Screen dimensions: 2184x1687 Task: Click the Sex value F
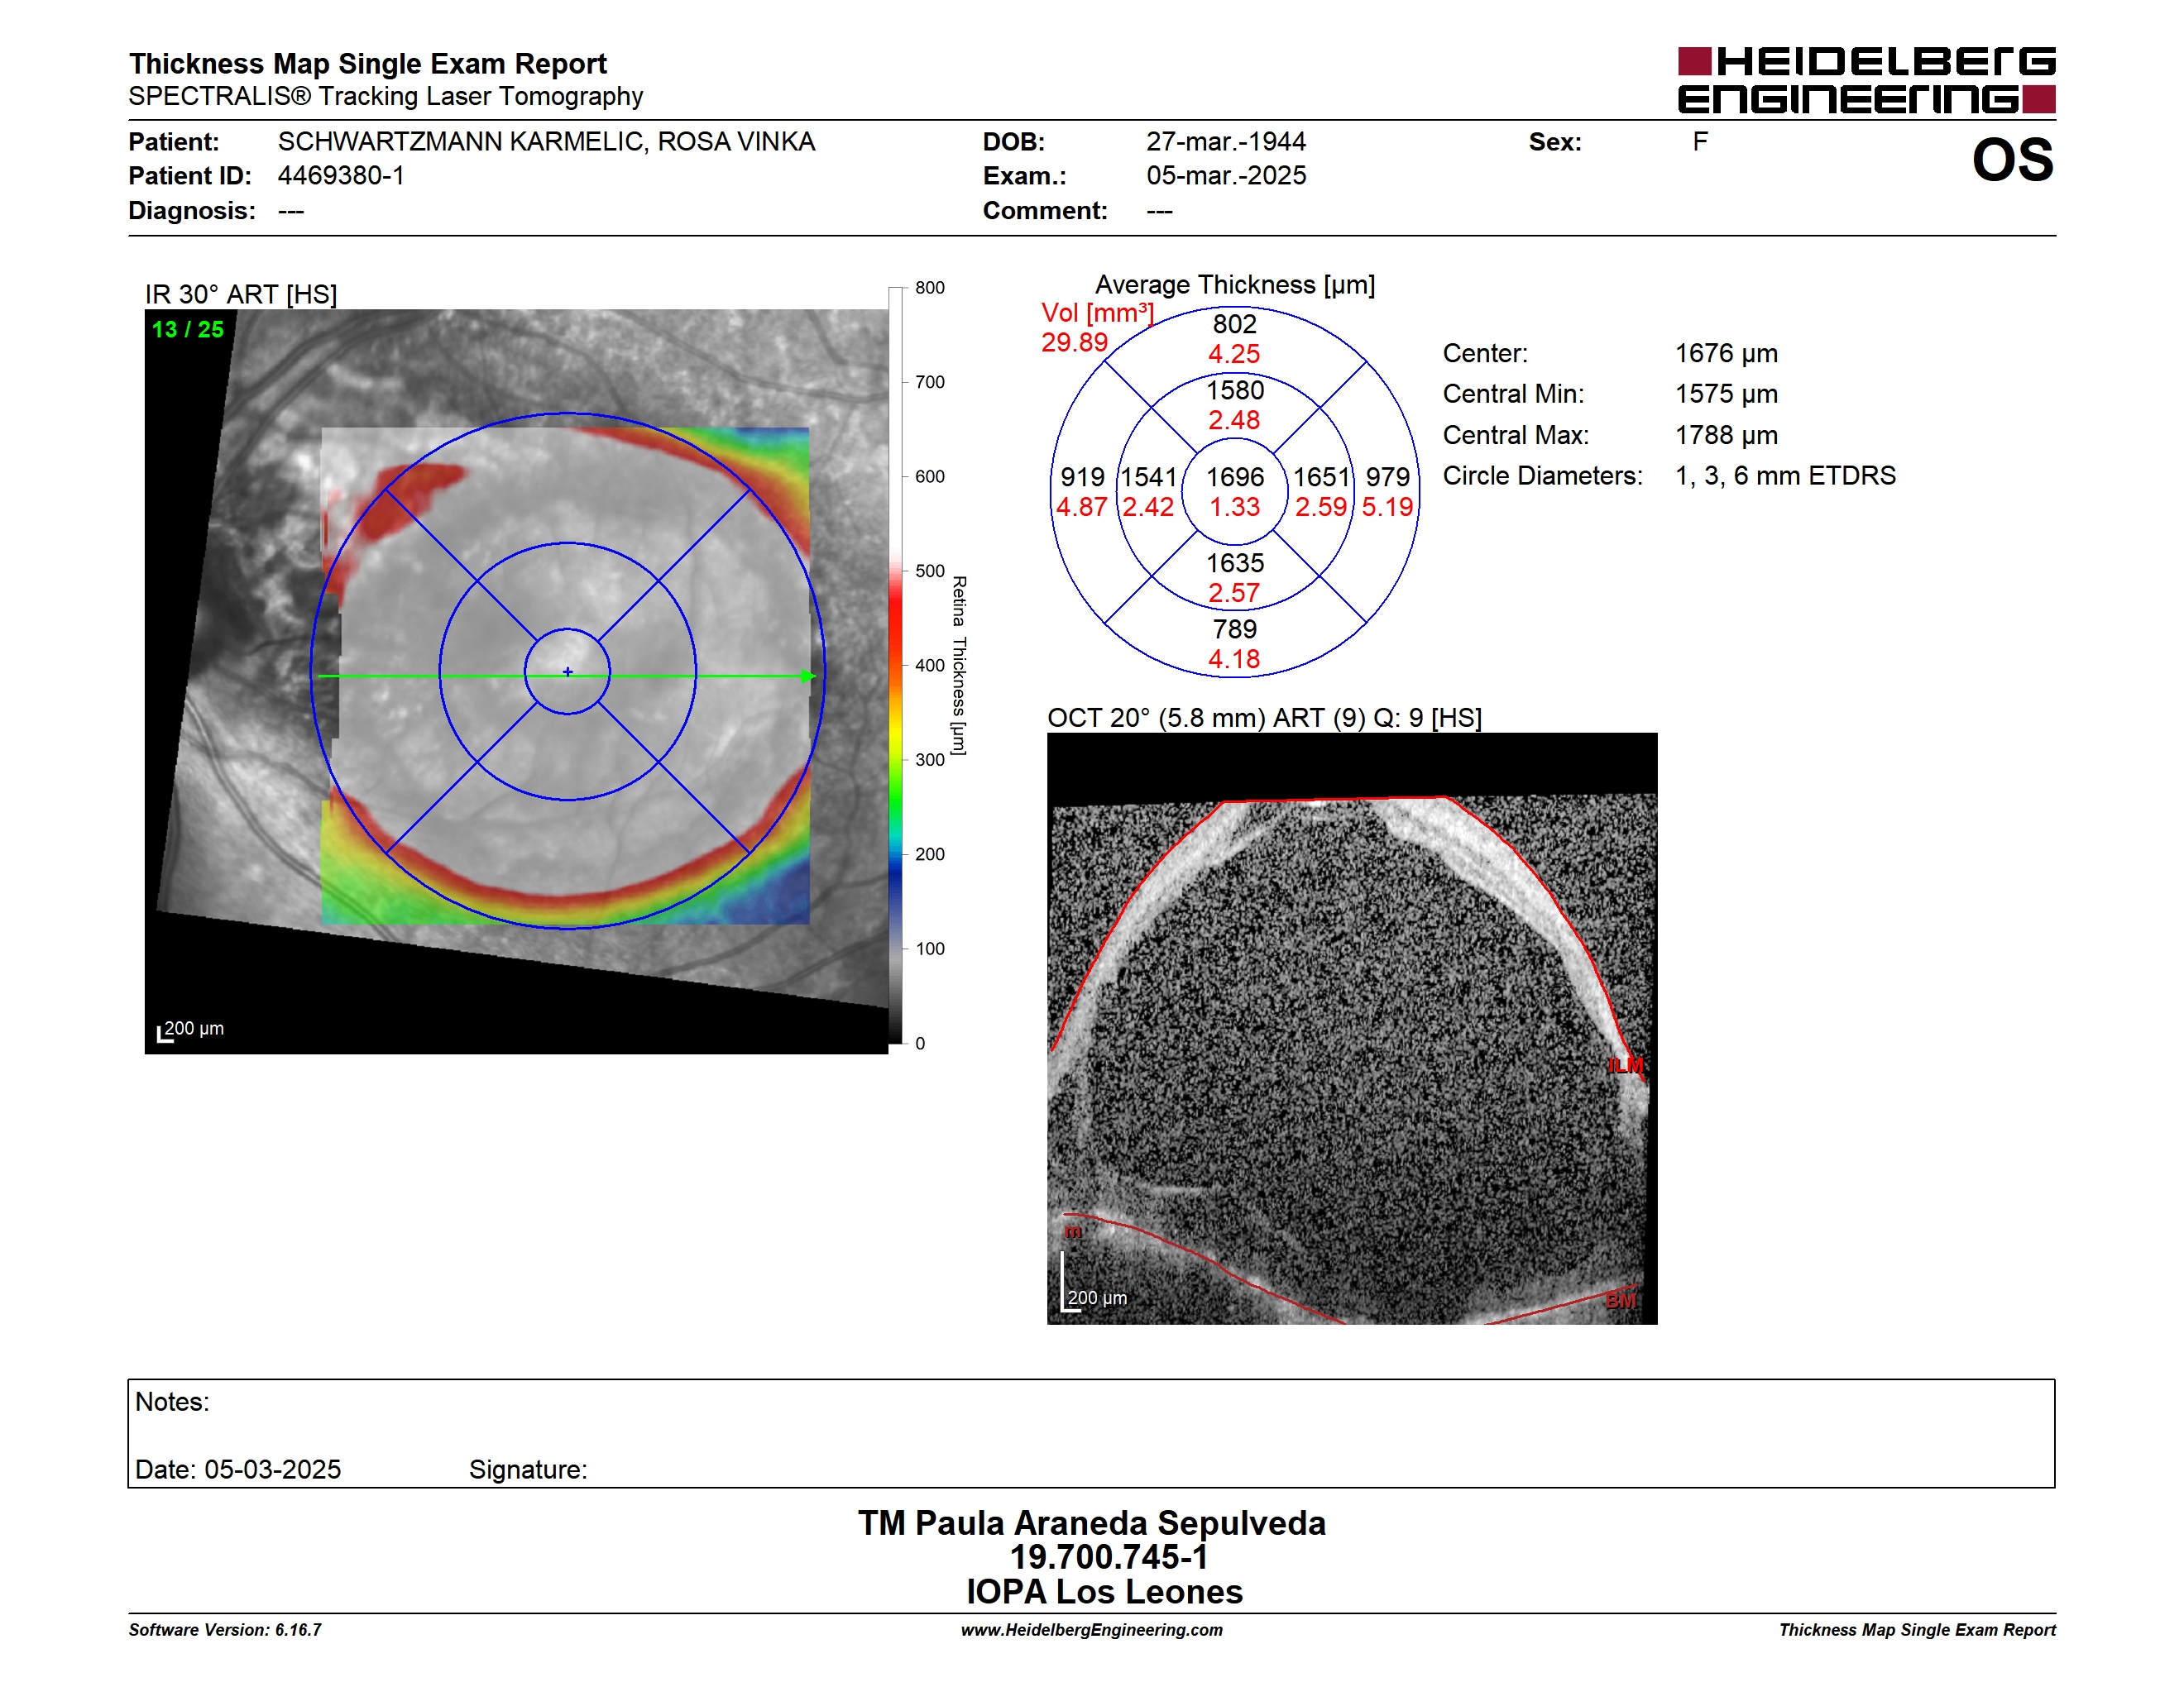pyautogui.click(x=1700, y=141)
